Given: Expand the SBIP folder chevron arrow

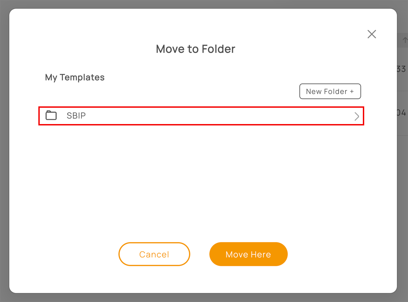Looking at the screenshot, I should tap(357, 116).
